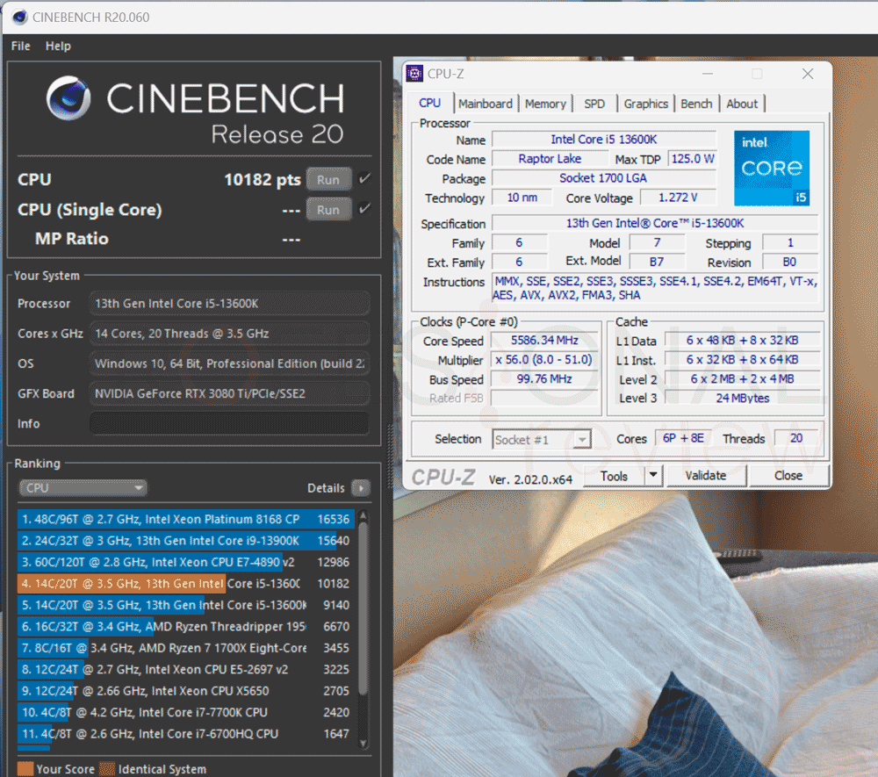Click the Name value Intel Core i5 13600K
The image size is (878, 777).
pos(604,140)
